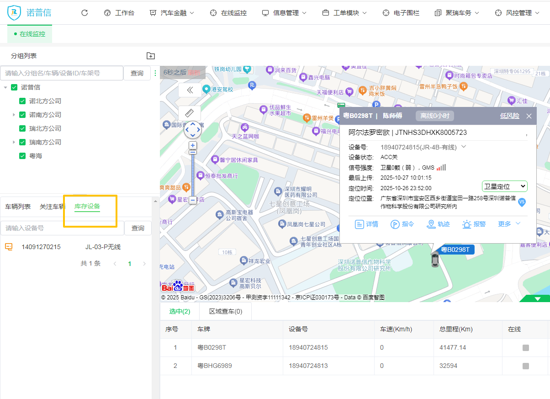Image resolution: width=550 pixels, height=399 pixels.
Task: Click the 低风险 link in popup
Action: [509, 116]
